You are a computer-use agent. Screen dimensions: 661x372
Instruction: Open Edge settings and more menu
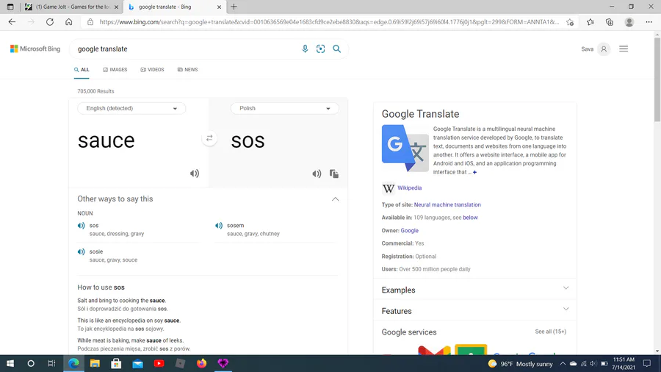point(649,22)
